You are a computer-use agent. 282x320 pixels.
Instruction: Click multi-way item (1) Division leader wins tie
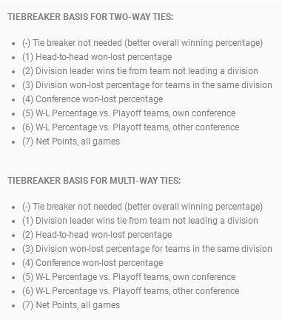pyautogui.click(x=140, y=221)
